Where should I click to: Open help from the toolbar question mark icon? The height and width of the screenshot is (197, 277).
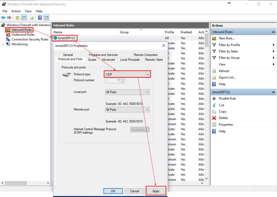40,18
